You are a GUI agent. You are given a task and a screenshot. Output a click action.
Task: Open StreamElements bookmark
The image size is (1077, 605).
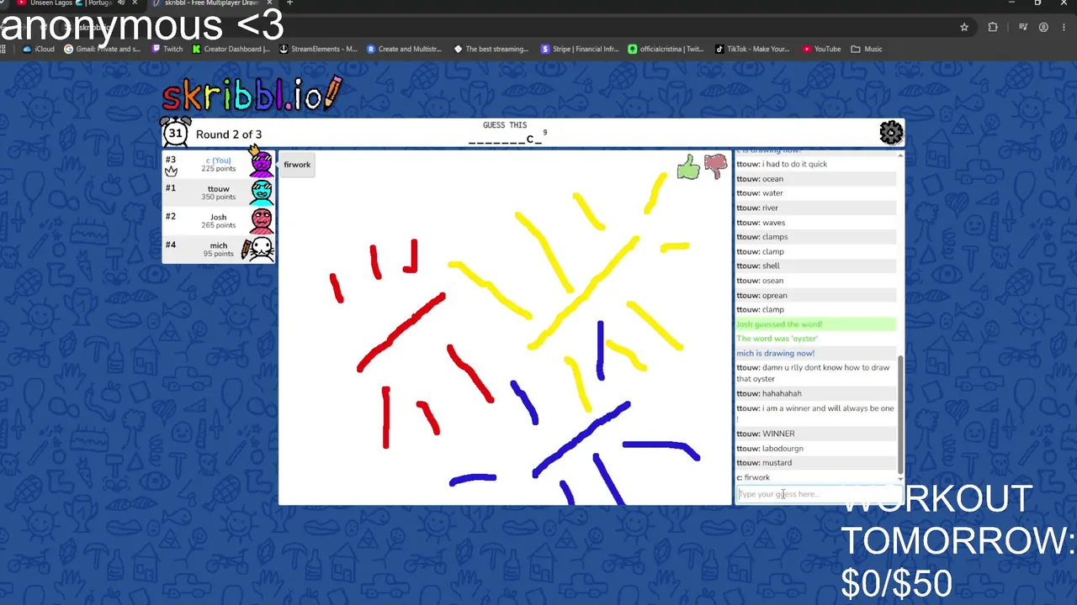click(x=318, y=49)
